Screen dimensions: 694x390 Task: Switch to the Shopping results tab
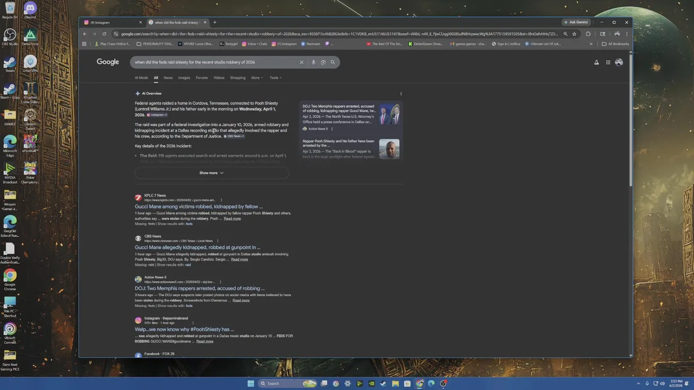point(237,77)
